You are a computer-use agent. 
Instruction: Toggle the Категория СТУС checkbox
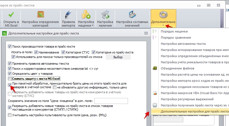(x=63, y=52)
